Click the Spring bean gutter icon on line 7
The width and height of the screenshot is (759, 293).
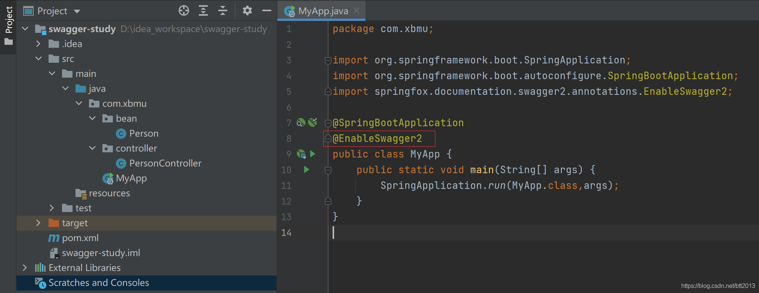pos(301,122)
